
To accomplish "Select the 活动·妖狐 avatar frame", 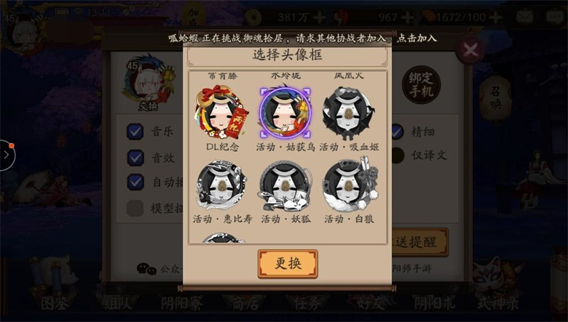I will click(x=285, y=186).
